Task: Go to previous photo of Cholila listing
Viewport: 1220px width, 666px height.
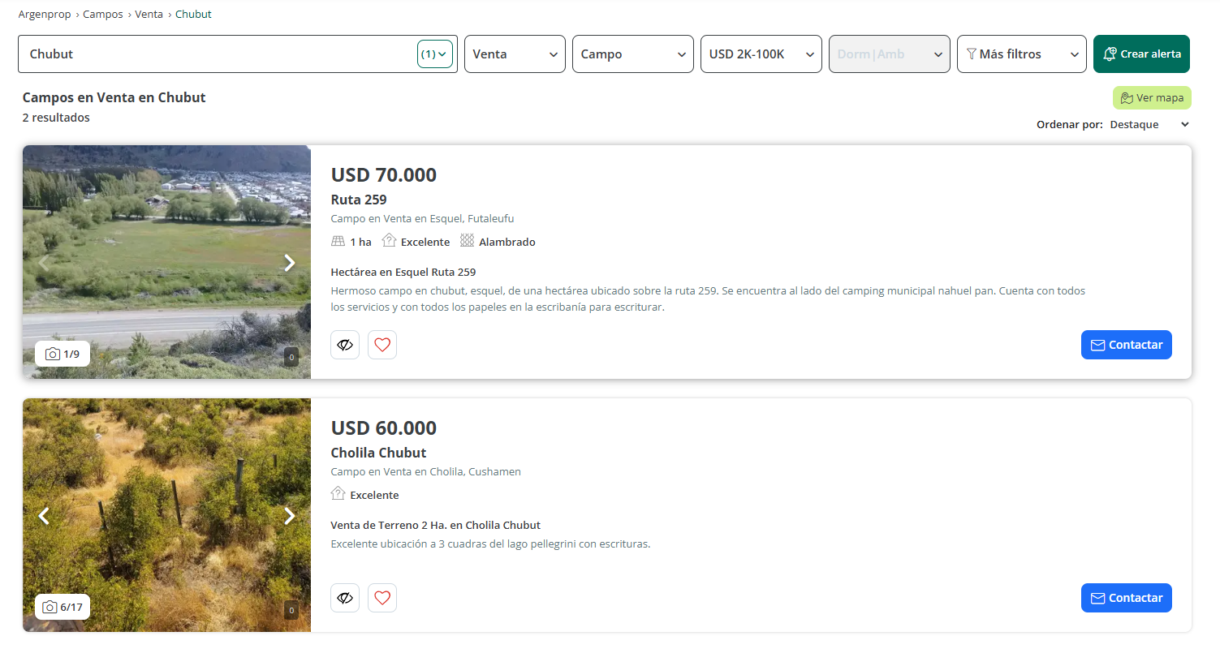Action: point(45,516)
